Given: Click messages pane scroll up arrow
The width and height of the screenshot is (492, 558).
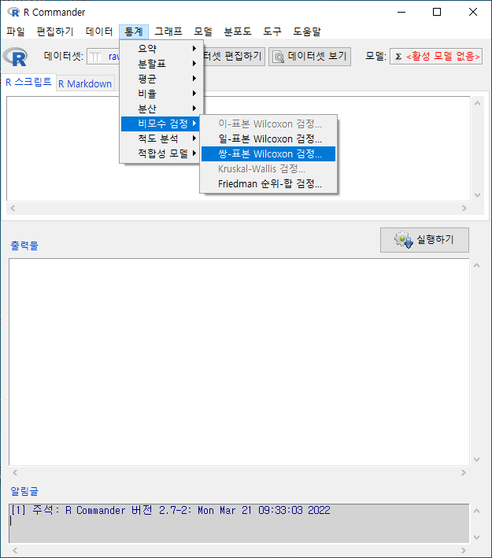Looking at the screenshot, I should (x=477, y=511).
